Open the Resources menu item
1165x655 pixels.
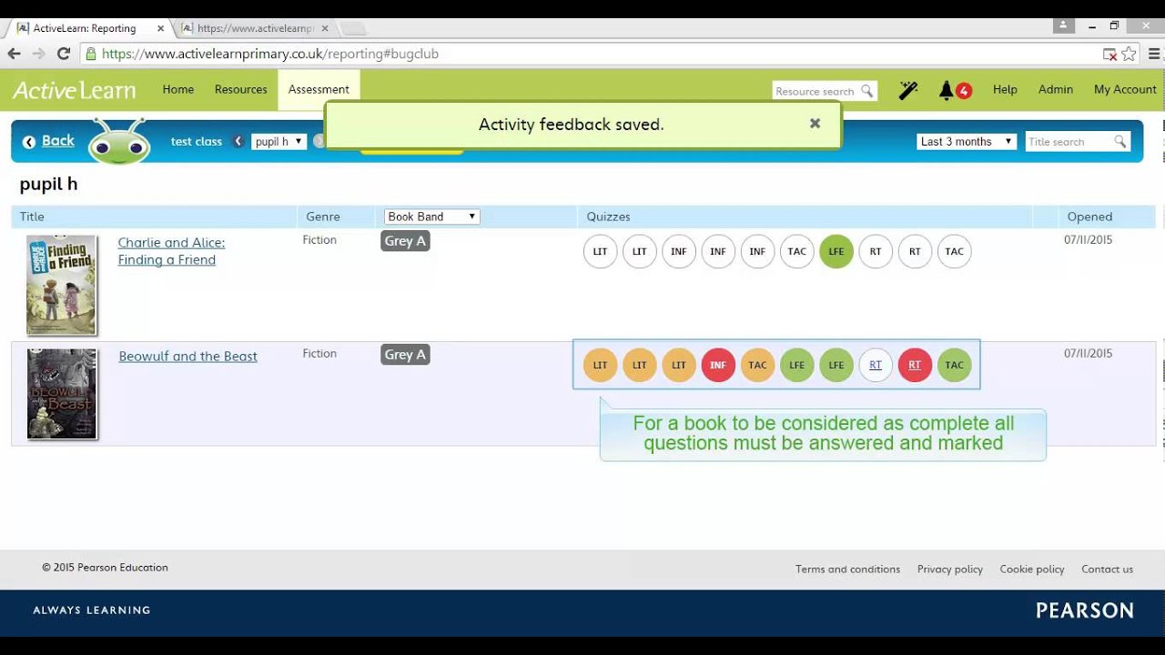(x=240, y=89)
